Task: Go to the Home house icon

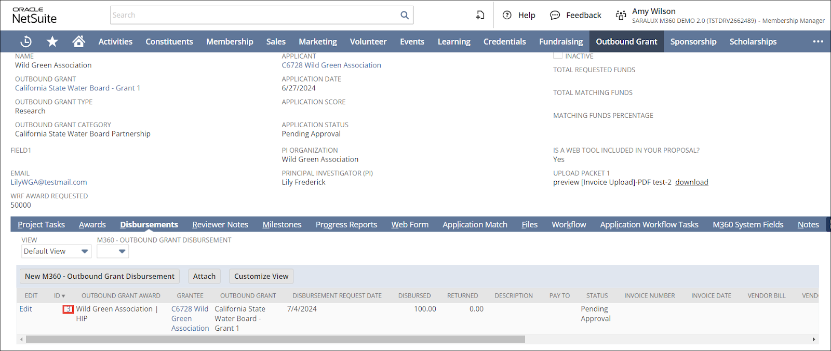Action: (78, 42)
